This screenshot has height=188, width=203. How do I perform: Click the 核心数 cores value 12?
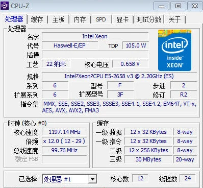[x=140, y=178]
